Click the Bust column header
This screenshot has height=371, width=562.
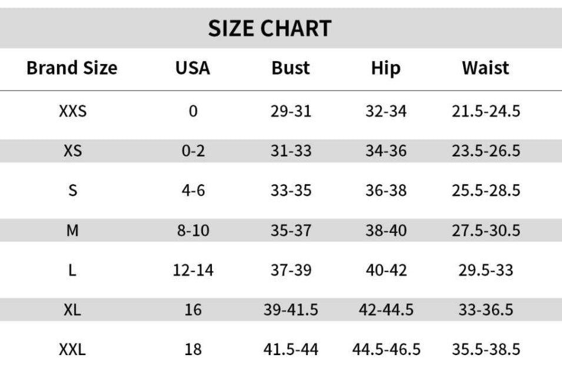click(291, 68)
